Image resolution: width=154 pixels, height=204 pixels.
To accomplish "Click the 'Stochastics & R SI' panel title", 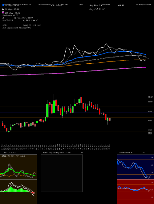I will click(x=132, y=153).
